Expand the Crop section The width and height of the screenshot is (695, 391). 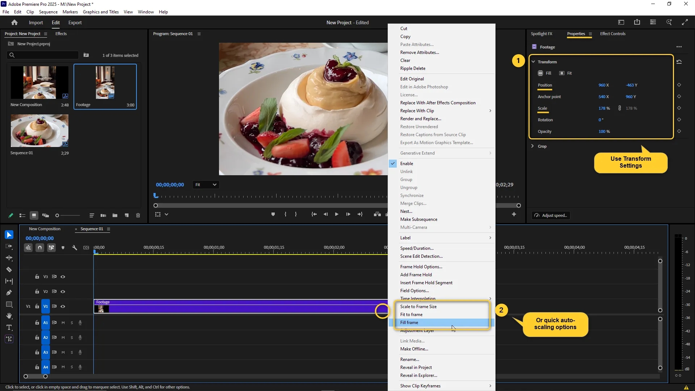(x=532, y=146)
